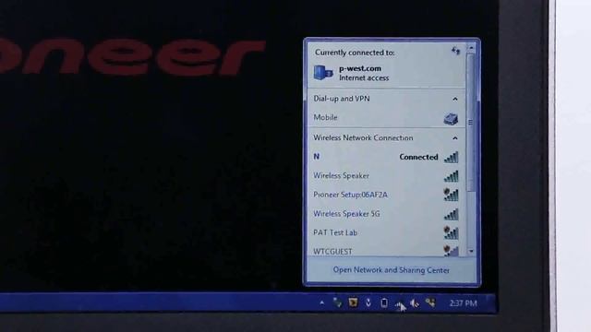Show hidden tray icons arrow
The height and width of the screenshot is (332, 591).
click(322, 302)
